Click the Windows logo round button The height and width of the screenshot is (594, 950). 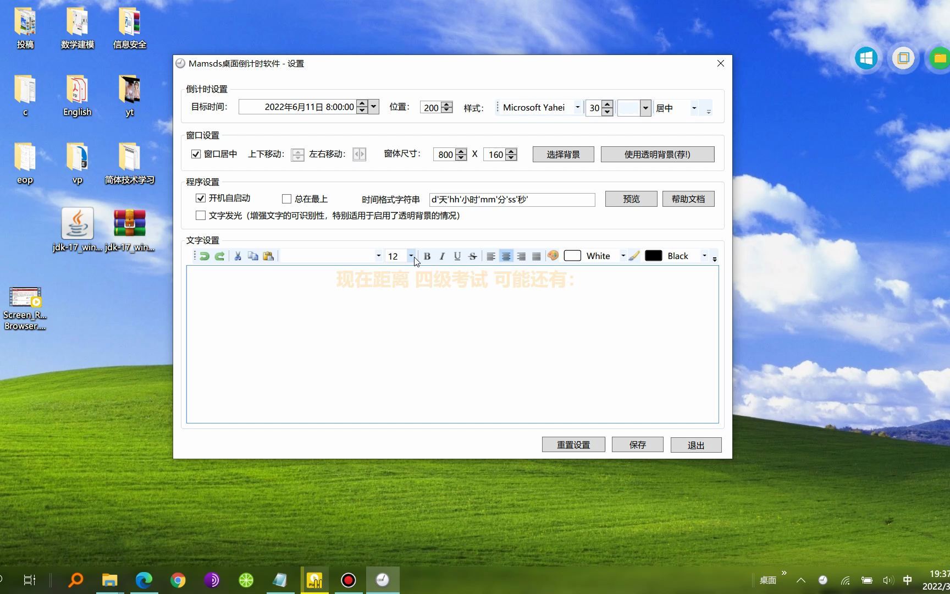click(866, 58)
